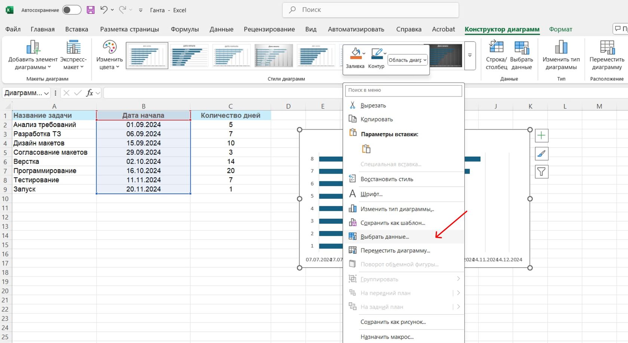Open the Файл tab
Viewport: 628px width, 343px height.
(13, 29)
